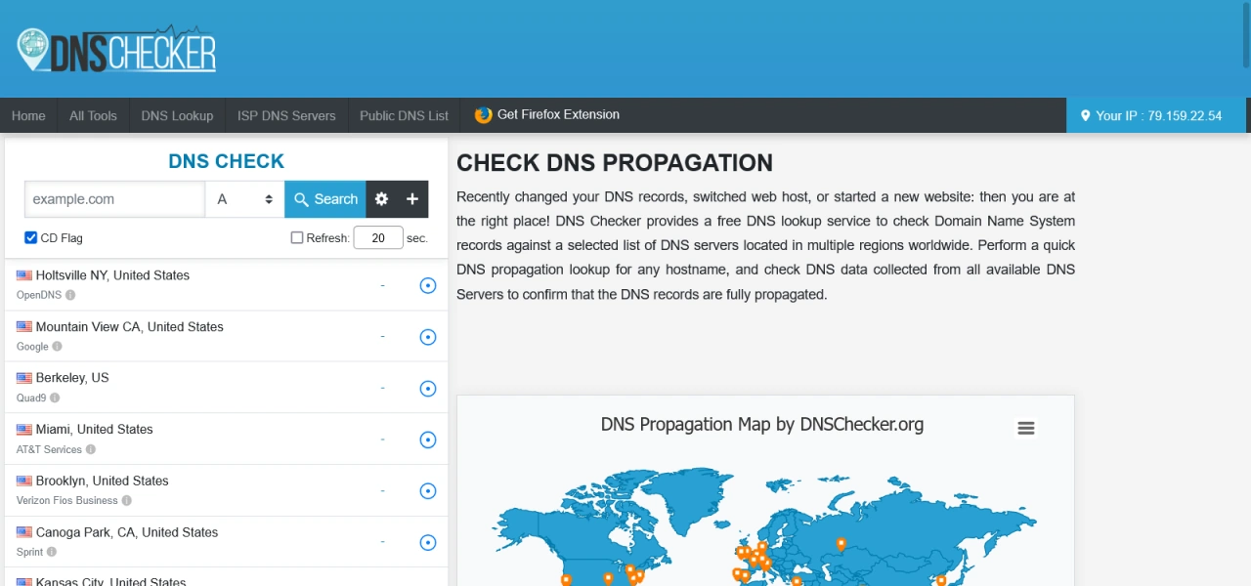Click the location pin icon beside Your IP
Screen dimensions: 1251x586
(1085, 116)
